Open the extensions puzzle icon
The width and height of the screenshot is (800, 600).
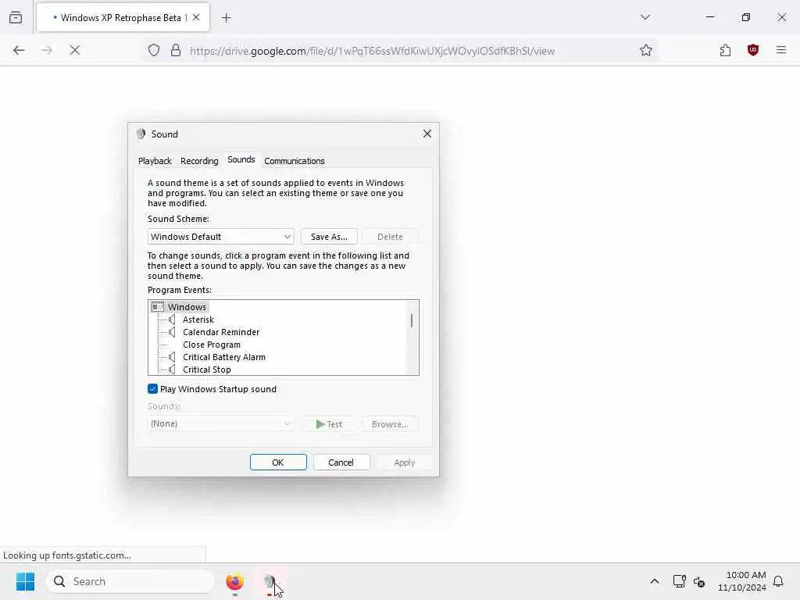click(x=725, y=50)
